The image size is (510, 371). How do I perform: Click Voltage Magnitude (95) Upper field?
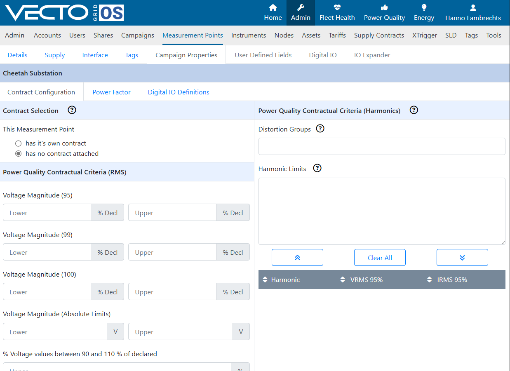172,213
